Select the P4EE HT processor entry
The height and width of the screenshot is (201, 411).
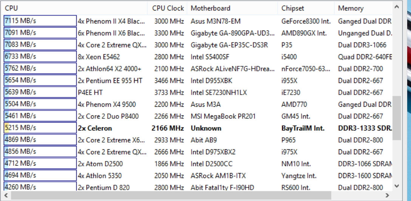(x=90, y=92)
